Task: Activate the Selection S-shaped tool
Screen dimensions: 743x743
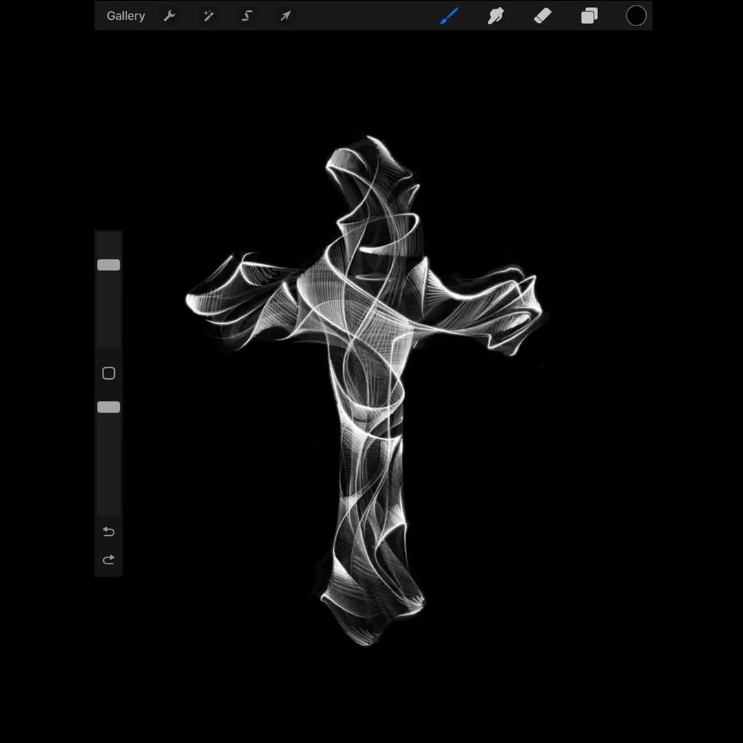Action: [247, 16]
